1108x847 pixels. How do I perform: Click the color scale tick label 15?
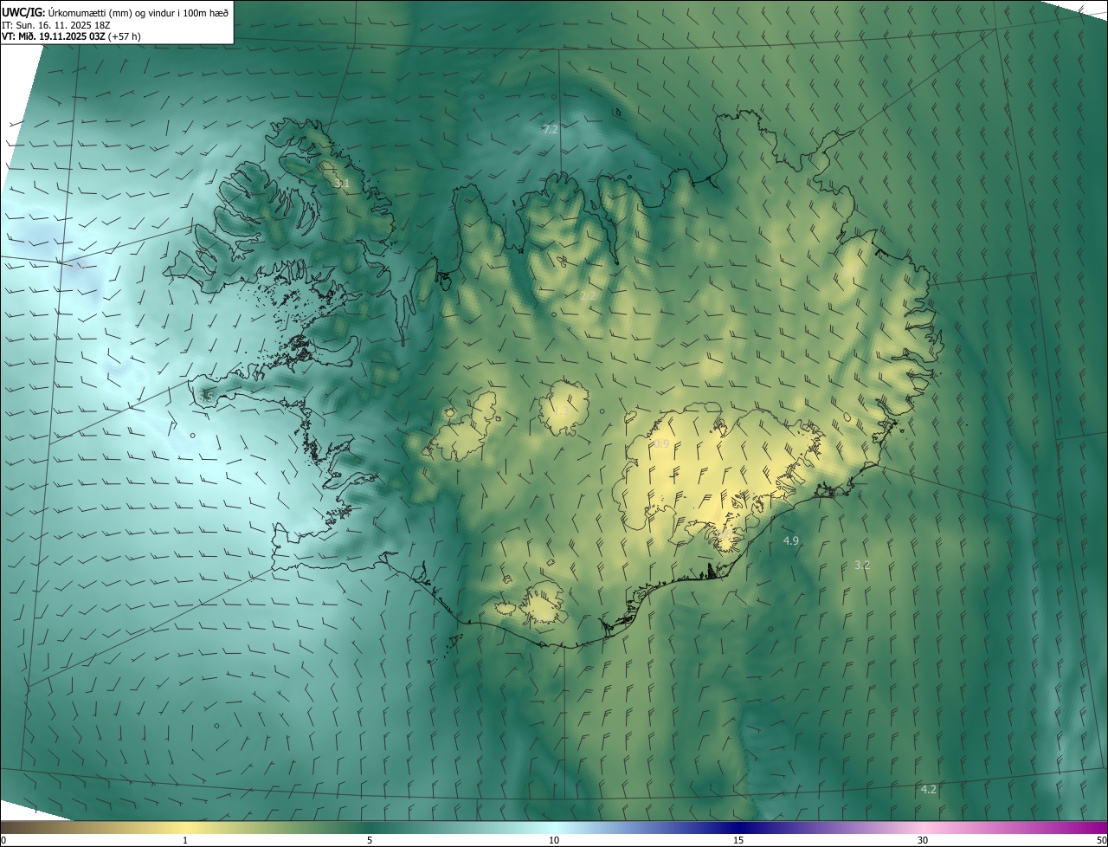pos(738,840)
